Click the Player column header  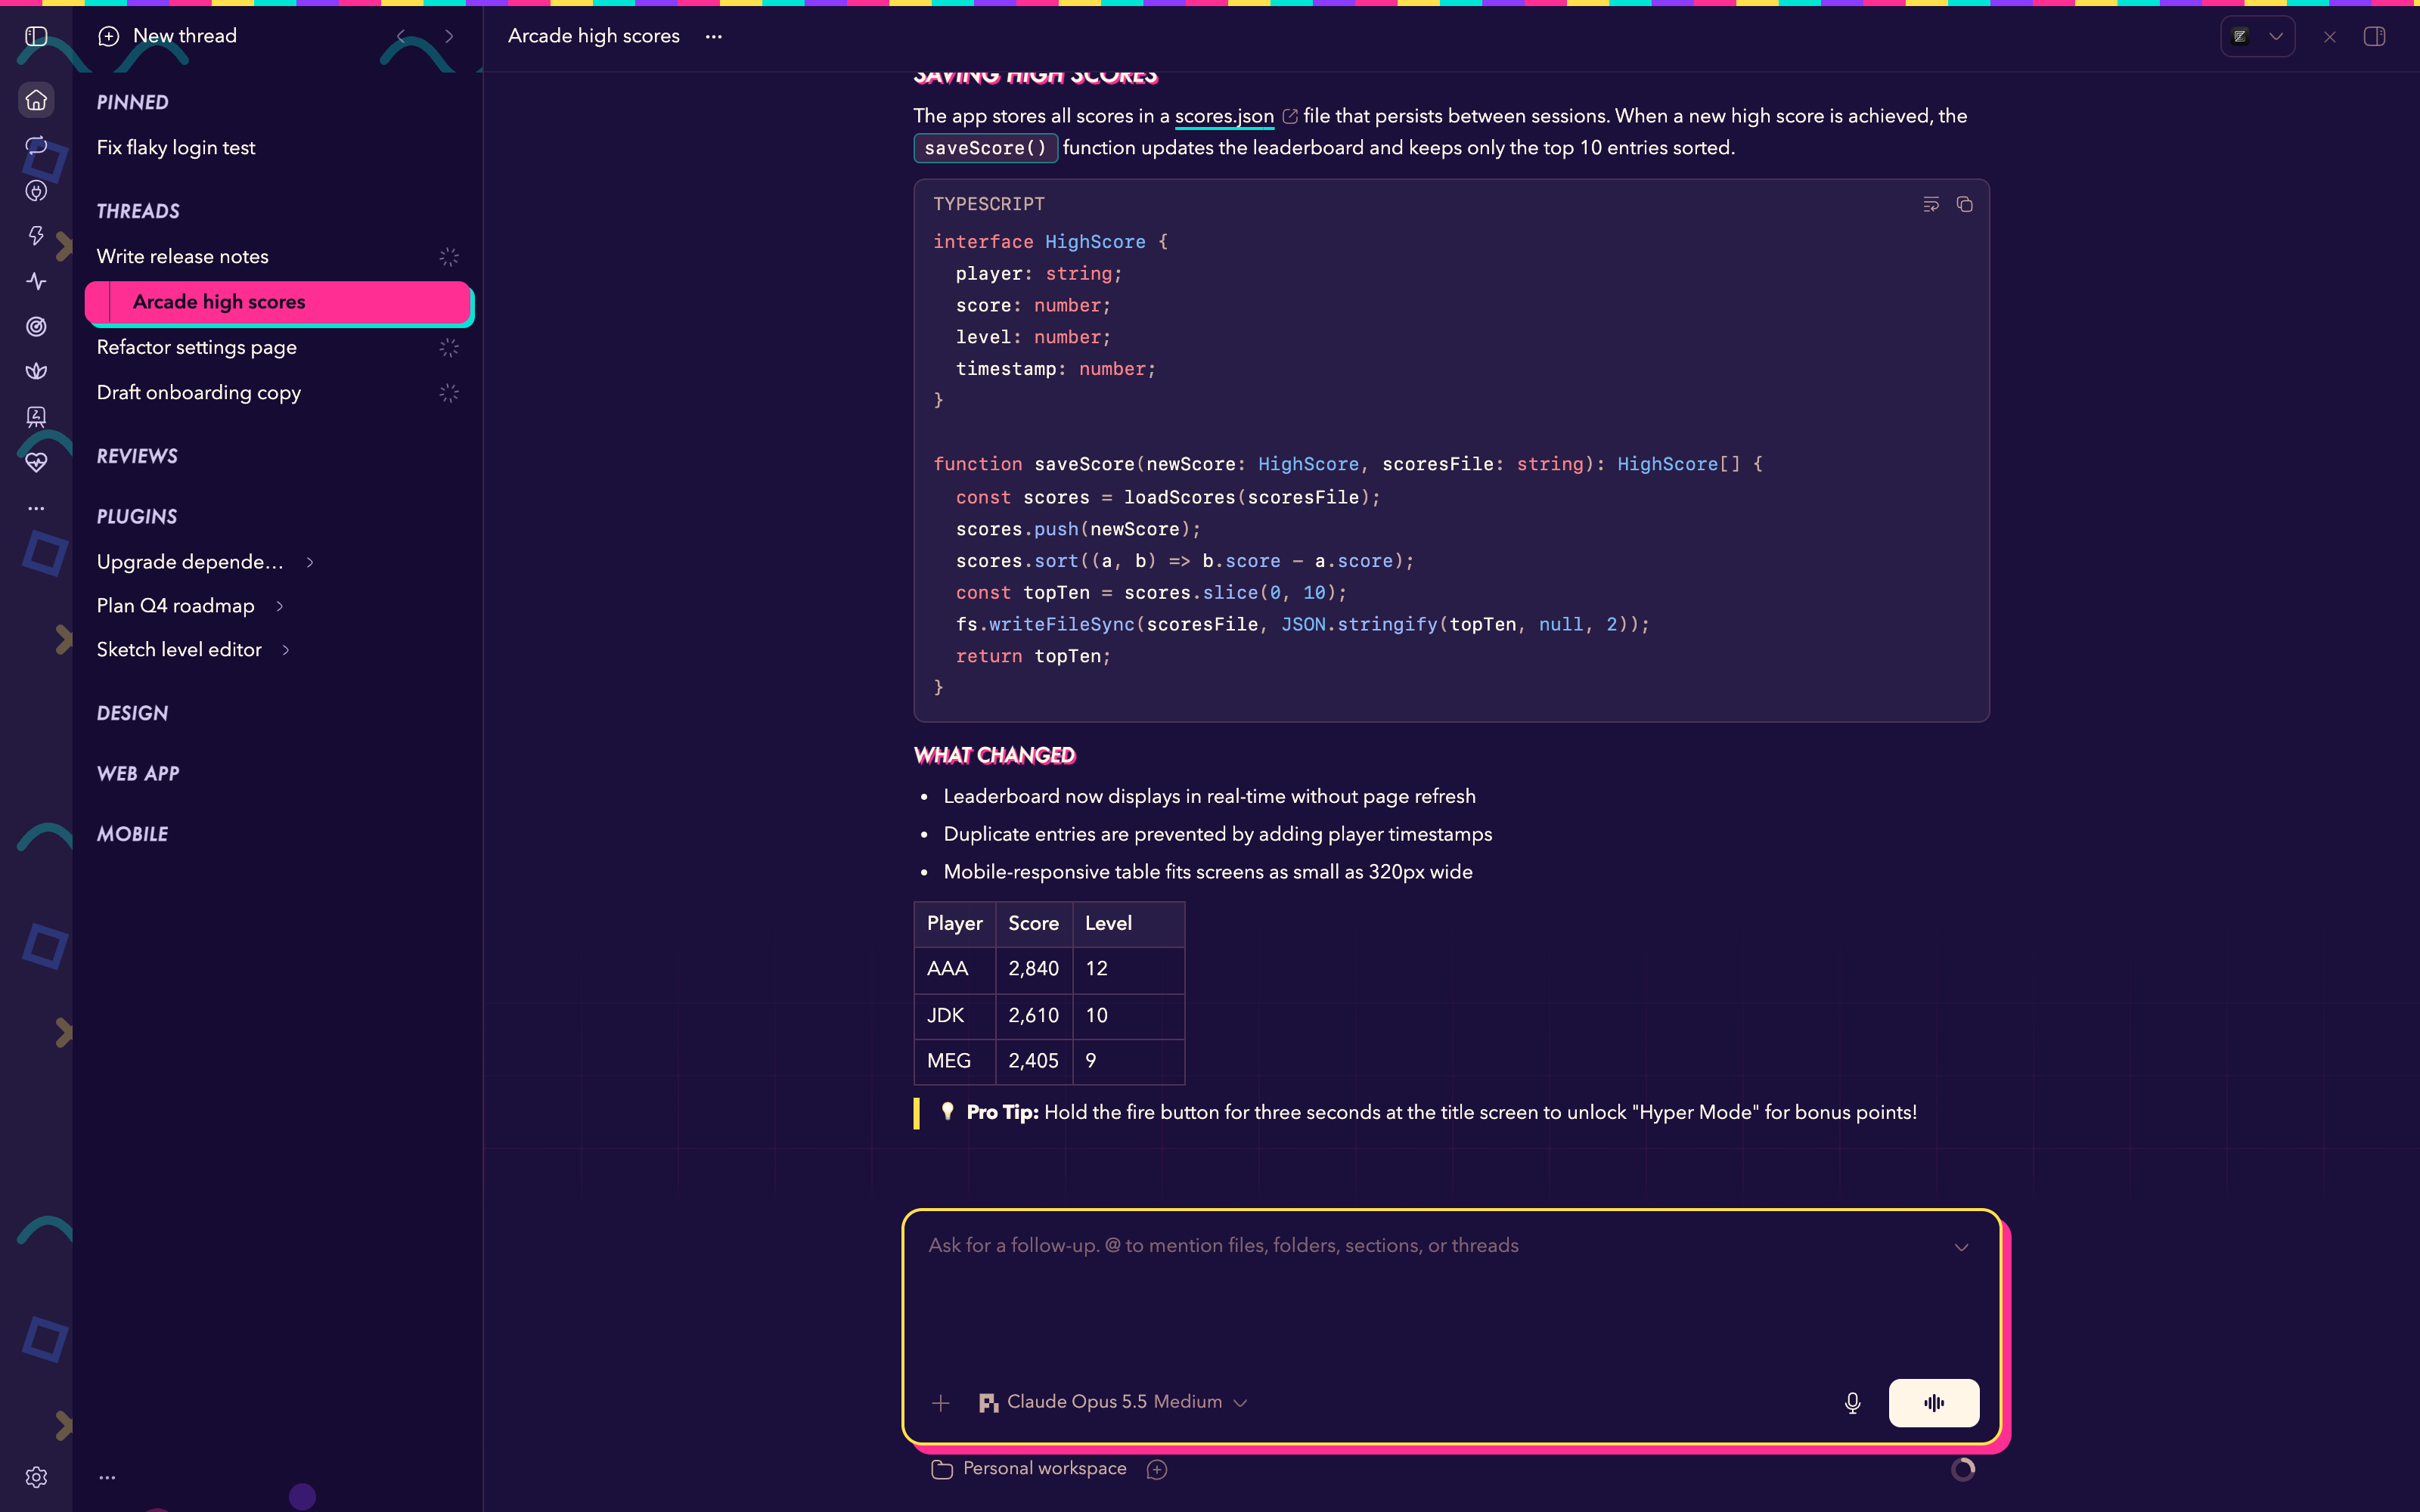point(954,924)
